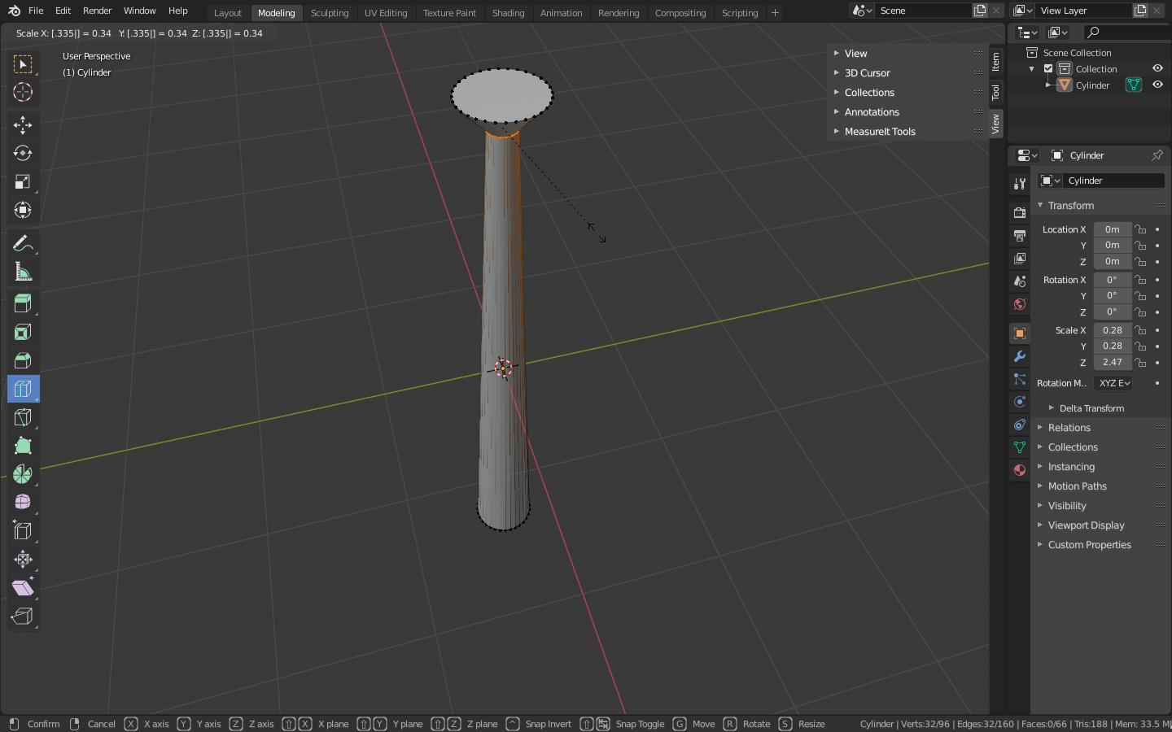Activate the Move tool

23,124
